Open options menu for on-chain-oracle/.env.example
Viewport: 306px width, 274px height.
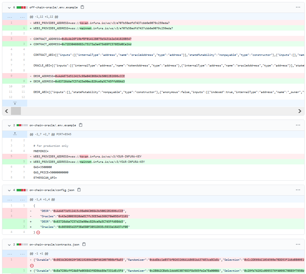pyautogui.click(x=298, y=125)
